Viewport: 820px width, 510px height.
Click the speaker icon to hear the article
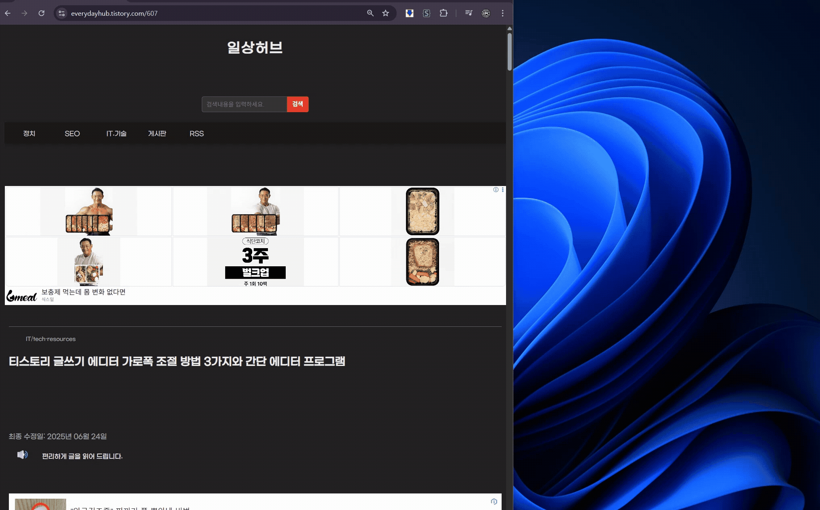click(23, 455)
